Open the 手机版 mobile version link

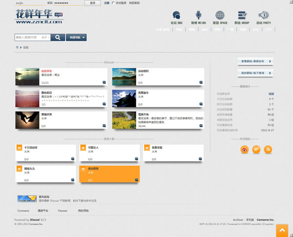250,220
